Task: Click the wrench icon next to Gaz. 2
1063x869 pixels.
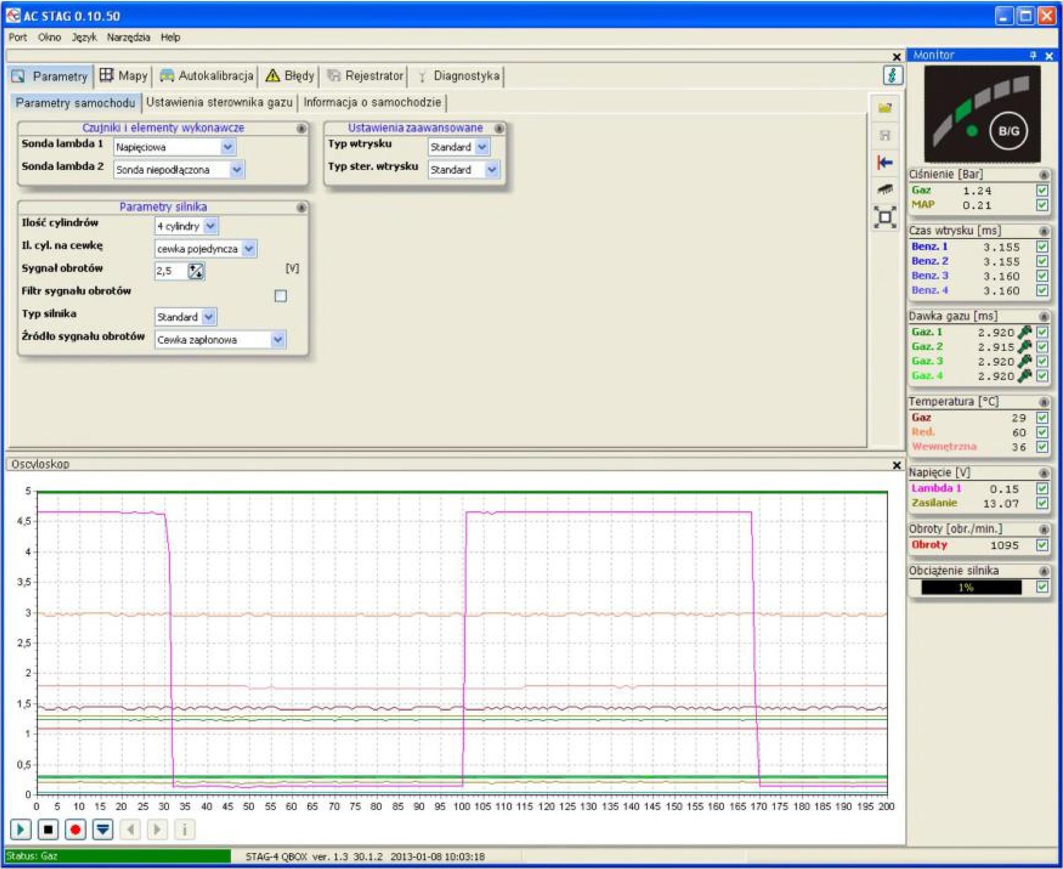Action: tap(1024, 347)
